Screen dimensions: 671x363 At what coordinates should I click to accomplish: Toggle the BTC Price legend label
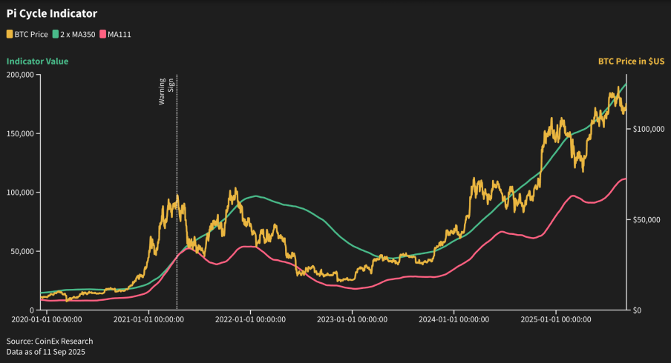[x=31, y=35]
